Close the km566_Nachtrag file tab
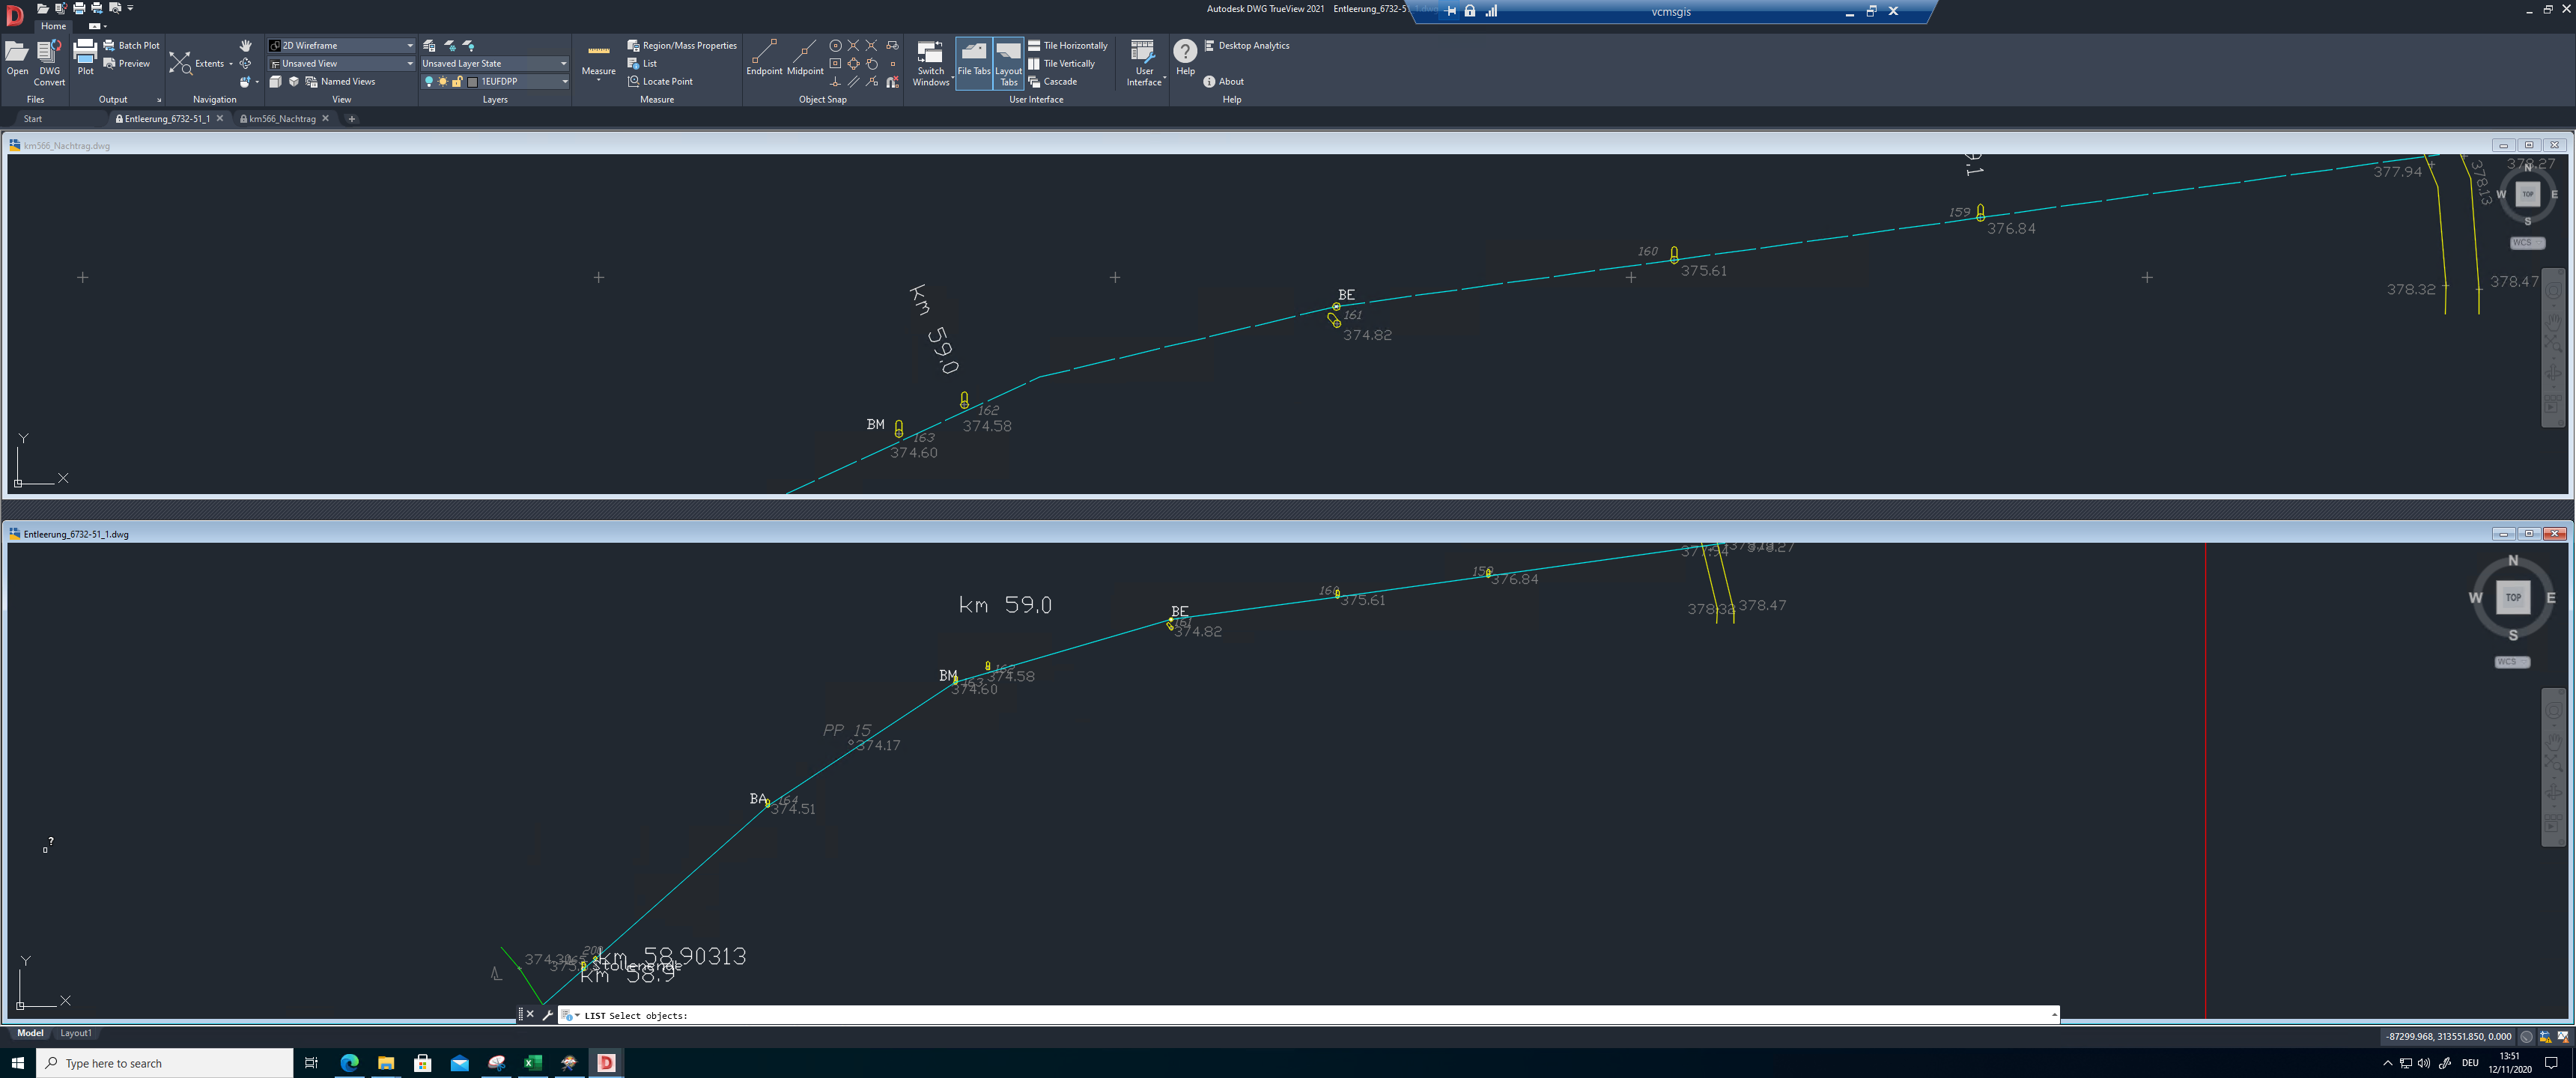 tap(325, 118)
